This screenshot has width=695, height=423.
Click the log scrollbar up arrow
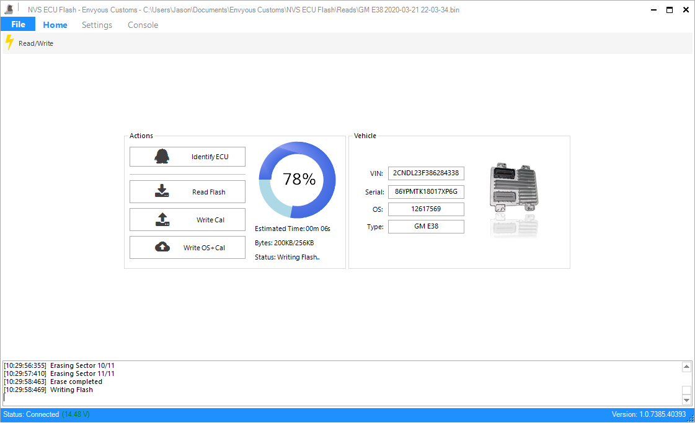[x=686, y=367]
